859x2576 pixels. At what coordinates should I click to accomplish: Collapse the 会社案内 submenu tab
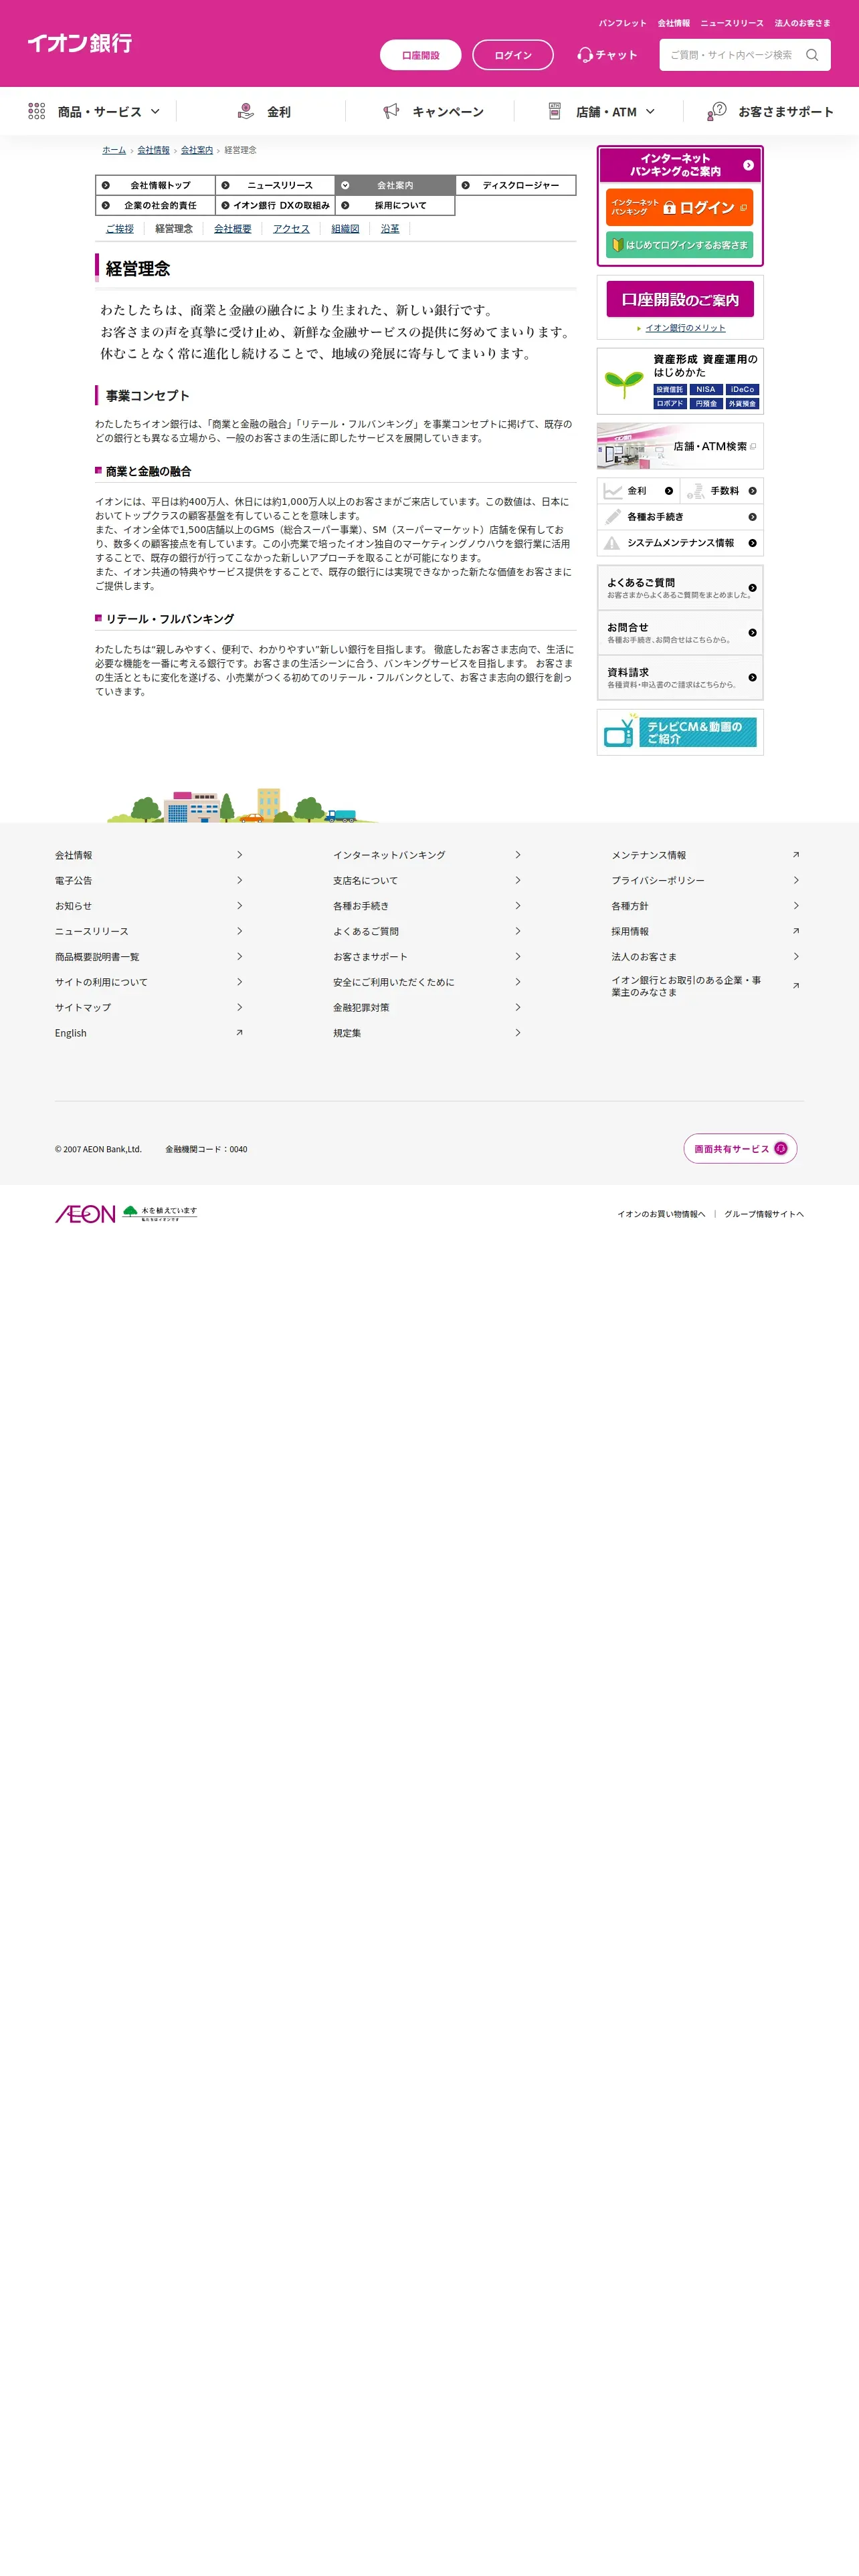tap(395, 185)
